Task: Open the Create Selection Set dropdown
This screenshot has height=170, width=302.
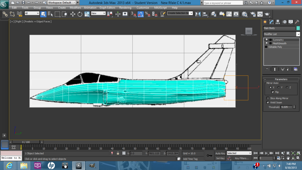Action: point(191,13)
